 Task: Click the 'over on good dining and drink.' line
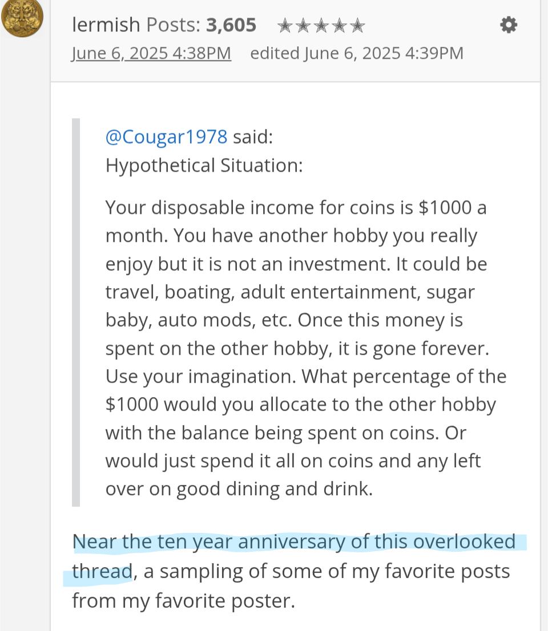[x=239, y=489]
